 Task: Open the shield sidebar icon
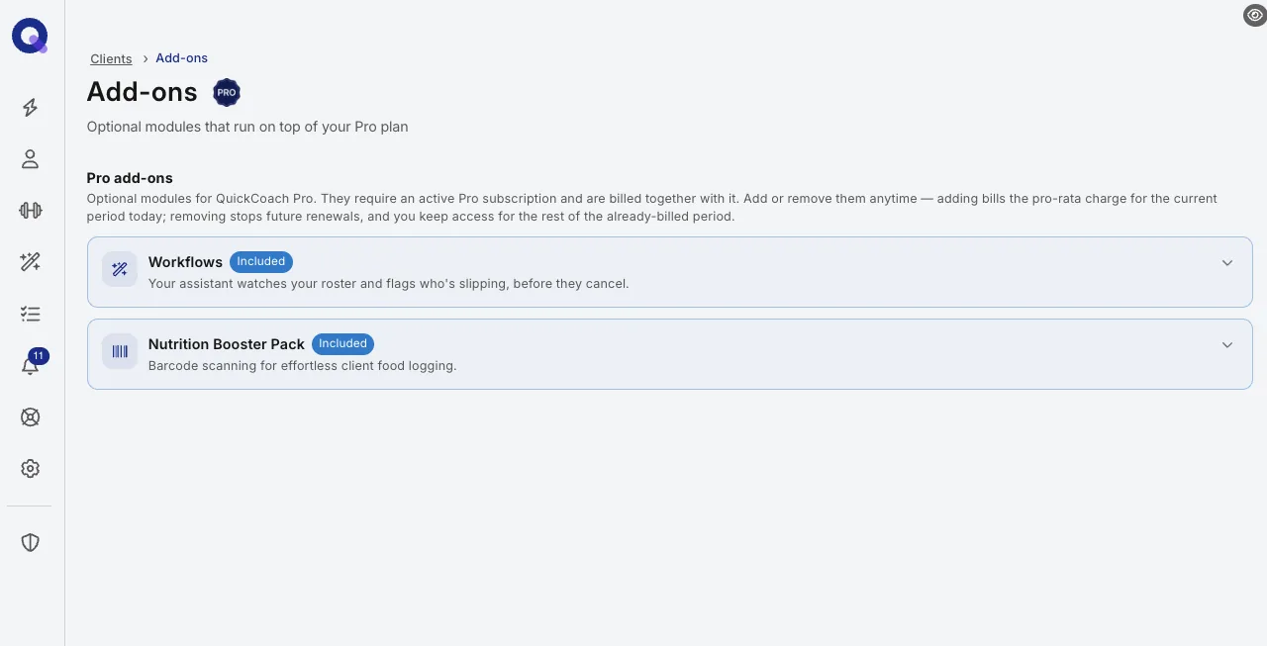coord(31,542)
